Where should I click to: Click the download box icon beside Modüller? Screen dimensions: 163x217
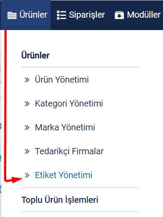[x=119, y=15]
